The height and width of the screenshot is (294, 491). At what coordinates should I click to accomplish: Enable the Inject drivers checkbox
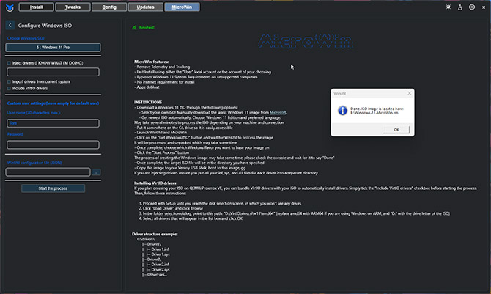pyautogui.click(x=9, y=63)
